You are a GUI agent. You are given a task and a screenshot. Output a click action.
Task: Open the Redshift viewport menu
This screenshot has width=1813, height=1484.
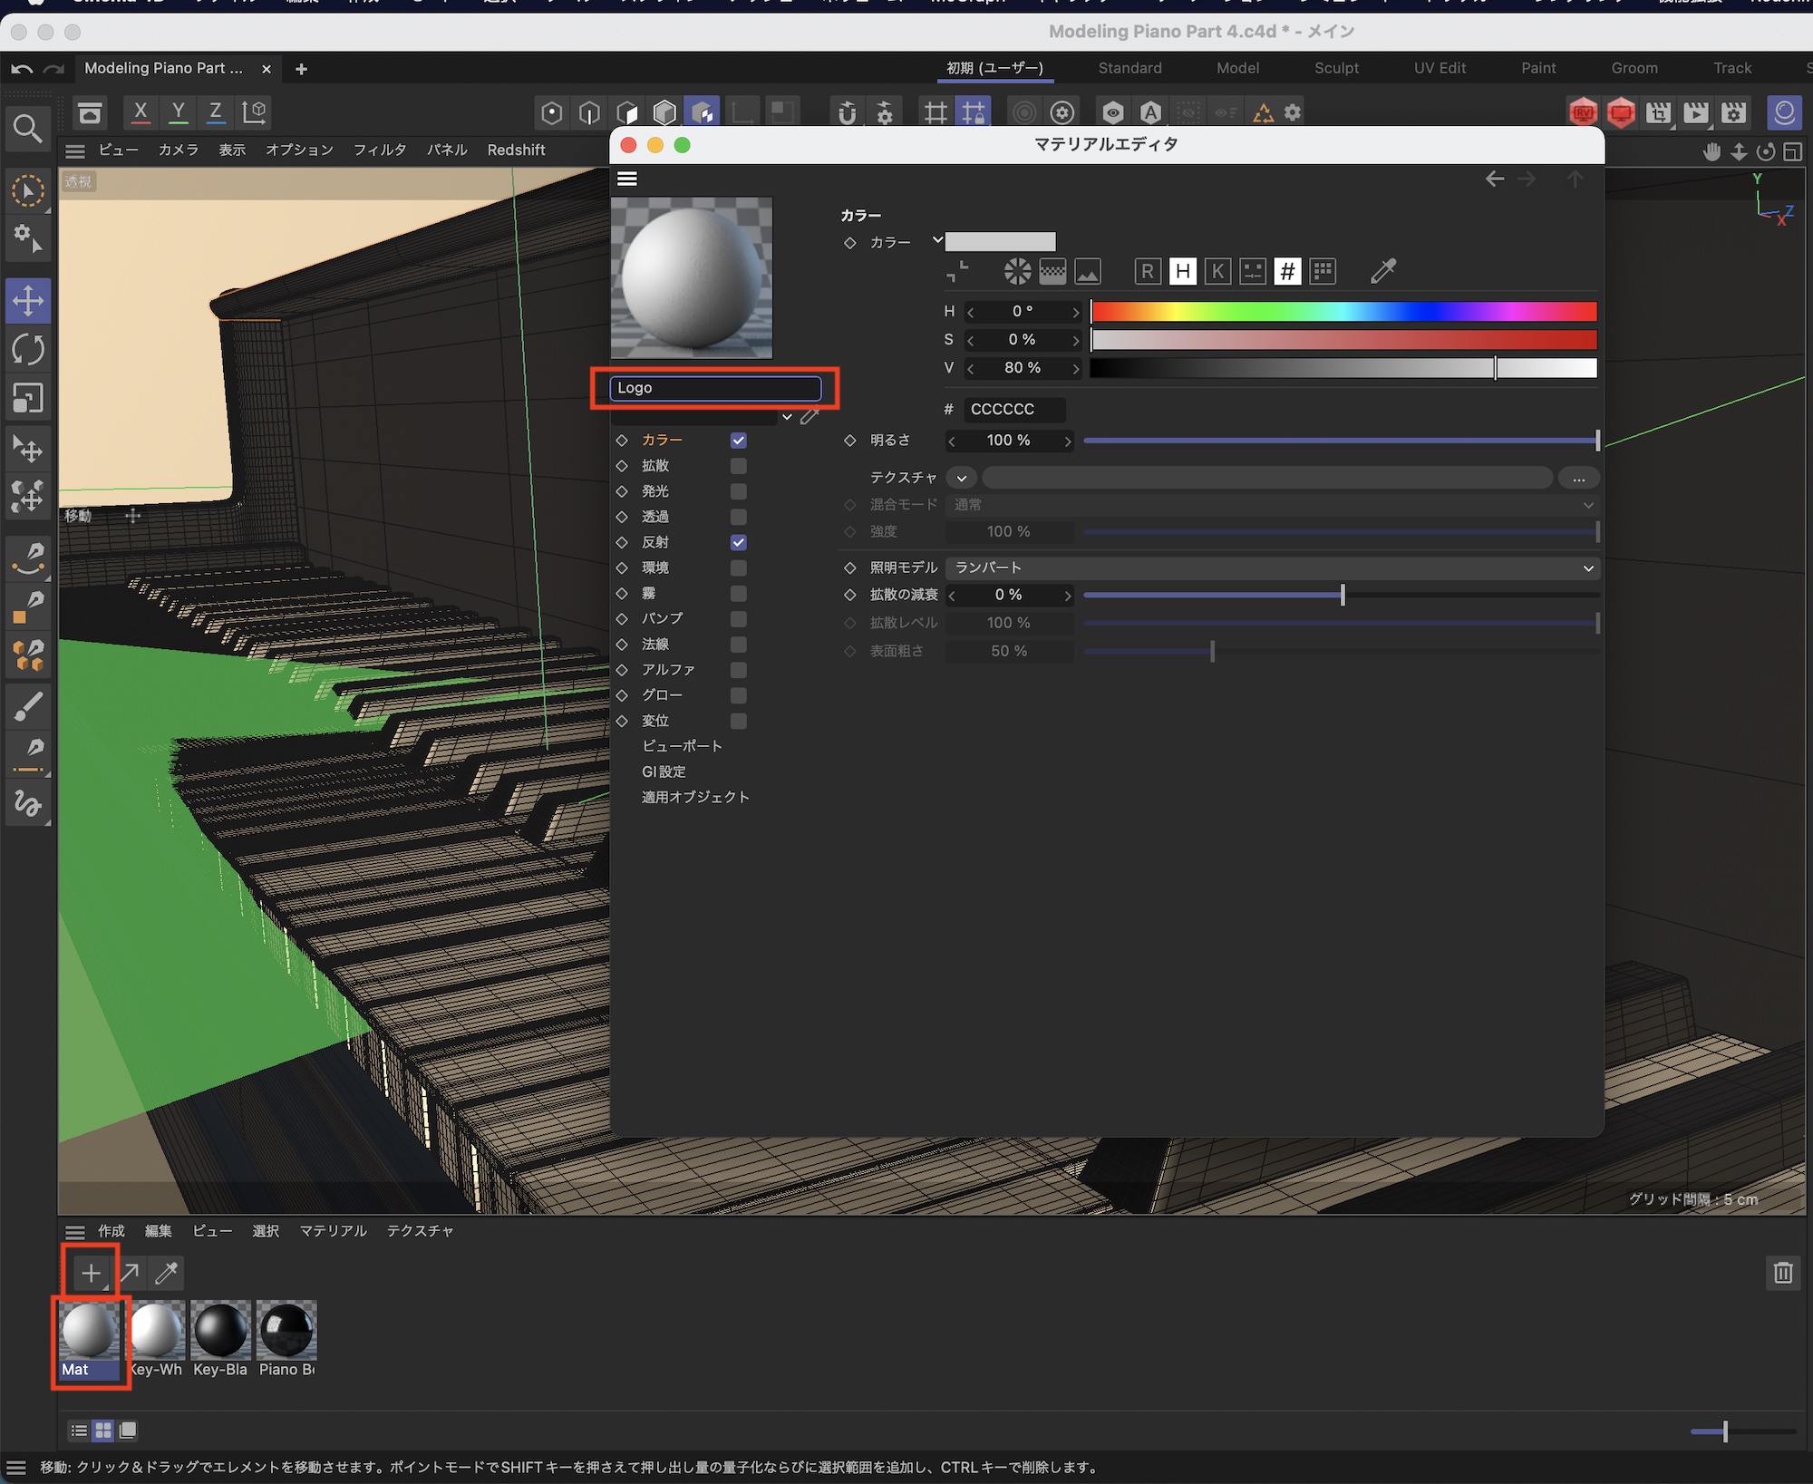pyautogui.click(x=516, y=150)
